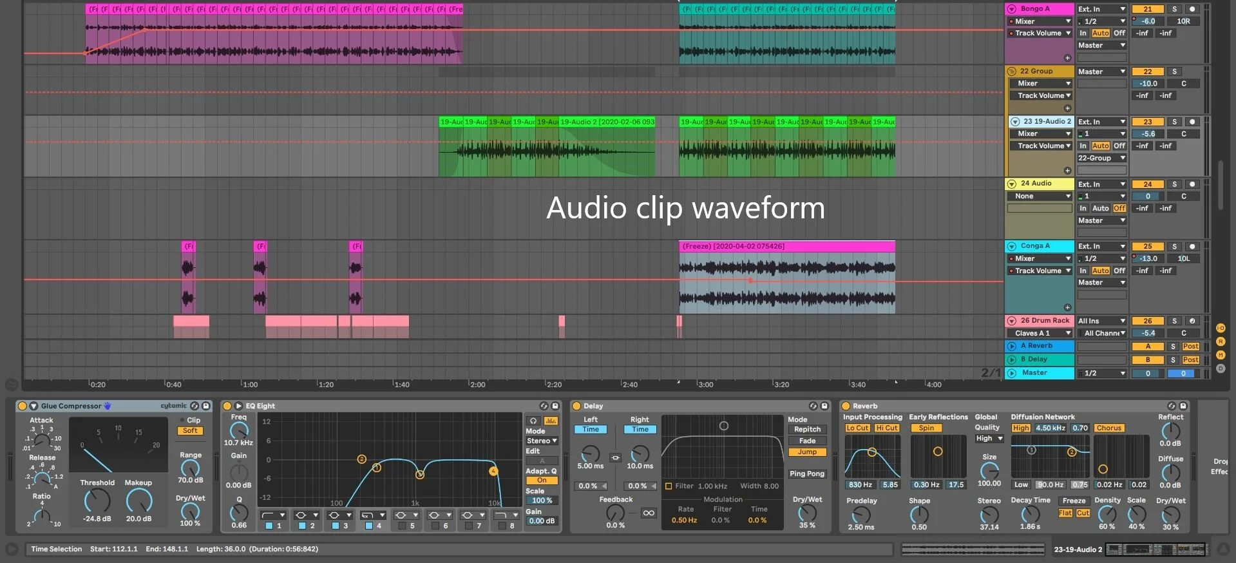Toggle Glue Compressor Soft clip button
The height and width of the screenshot is (563, 1236).
click(191, 431)
